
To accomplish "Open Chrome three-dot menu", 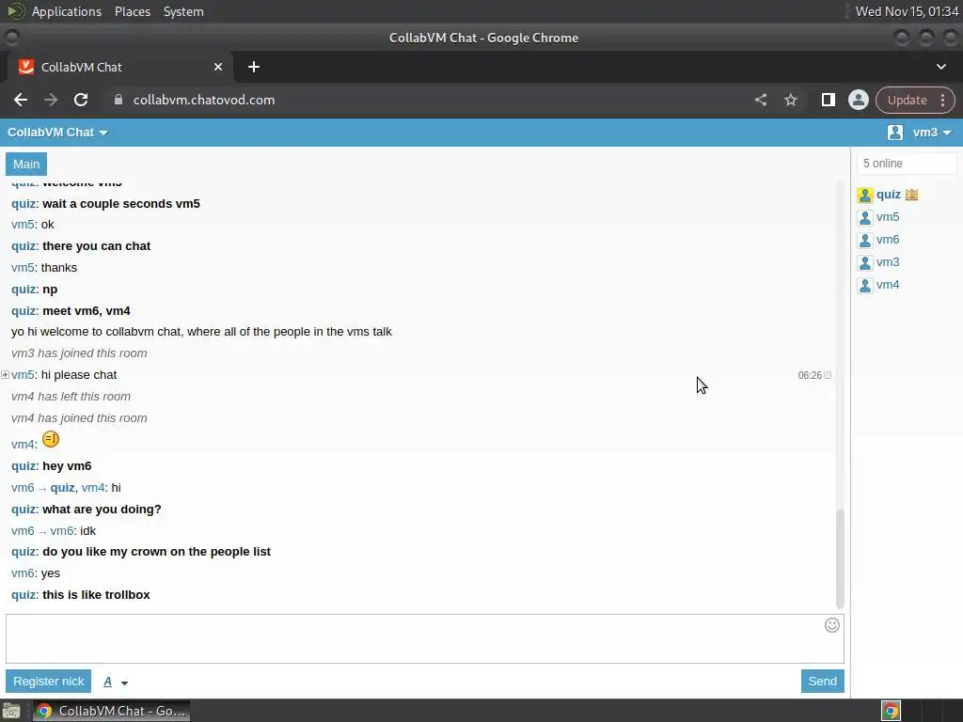I will (942, 100).
